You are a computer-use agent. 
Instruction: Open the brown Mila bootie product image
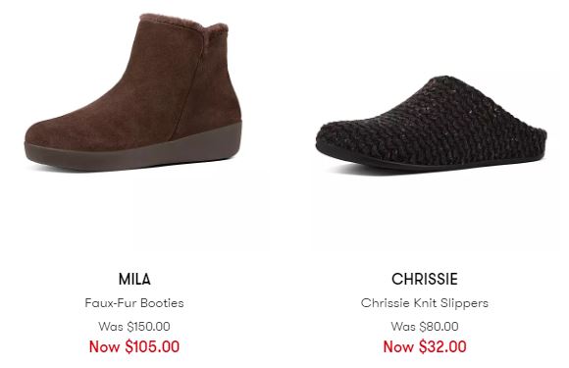(133, 92)
